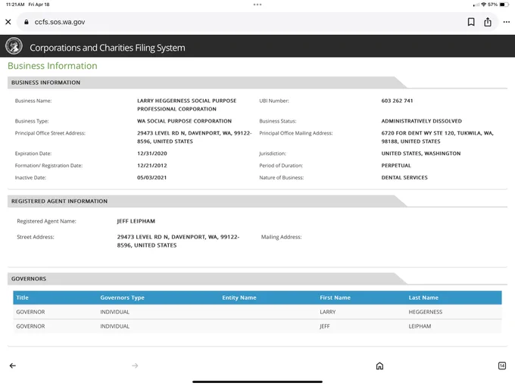Select the GOVERNORS section header
The height and width of the screenshot is (386, 515).
coord(29,279)
